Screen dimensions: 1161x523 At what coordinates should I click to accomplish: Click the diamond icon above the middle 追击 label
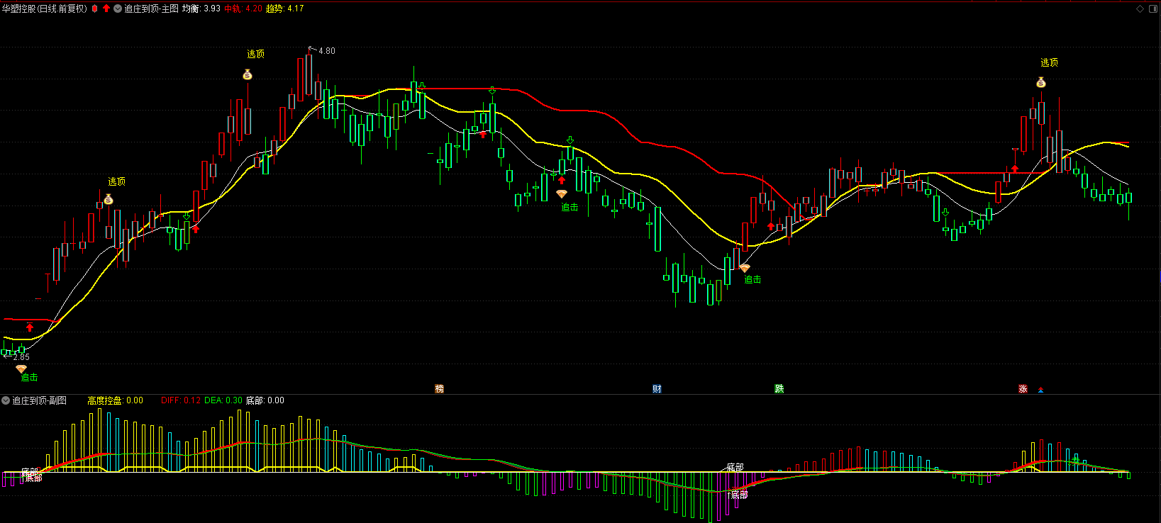(562, 194)
